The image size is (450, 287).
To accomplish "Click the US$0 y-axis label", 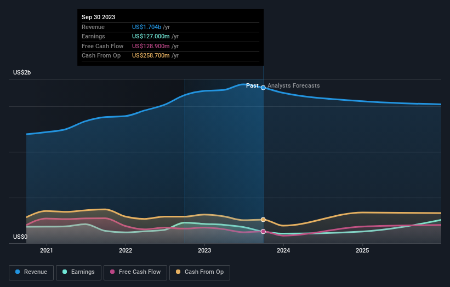I will click(20, 237).
